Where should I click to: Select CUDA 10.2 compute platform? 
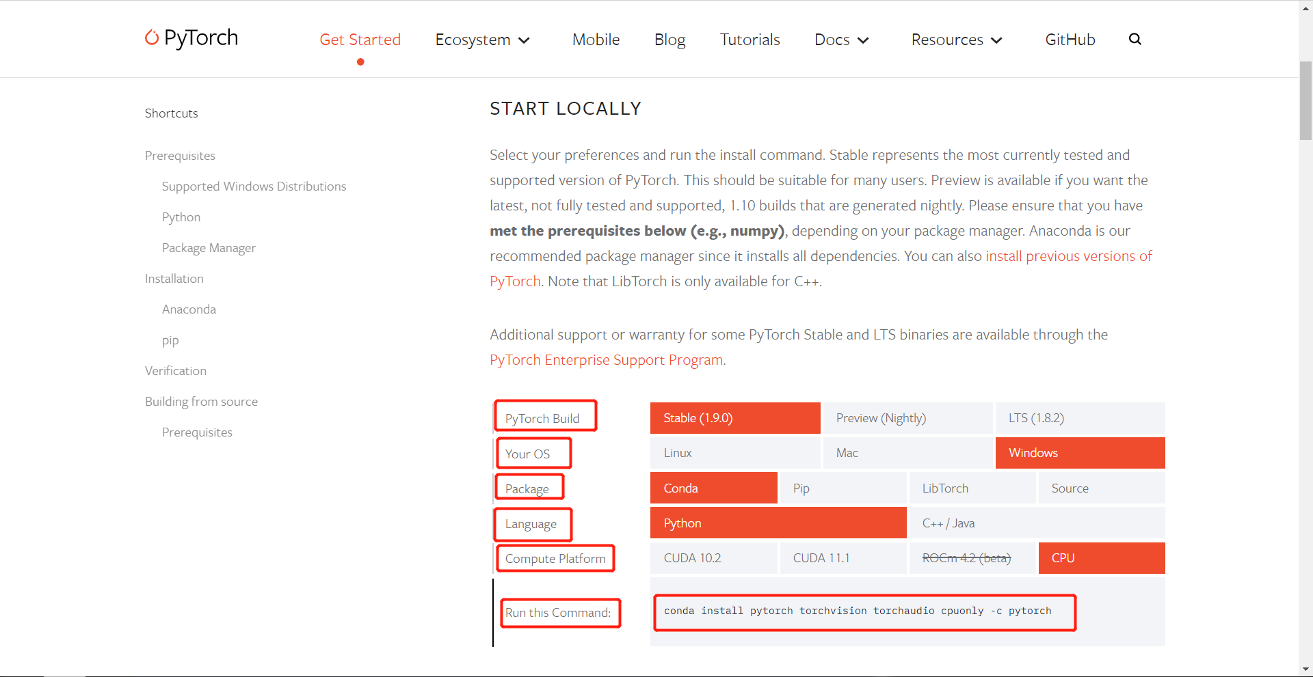click(x=714, y=558)
